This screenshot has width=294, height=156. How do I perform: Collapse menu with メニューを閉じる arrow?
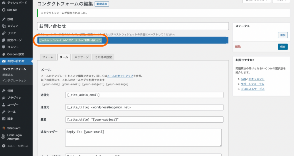coord(4,146)
